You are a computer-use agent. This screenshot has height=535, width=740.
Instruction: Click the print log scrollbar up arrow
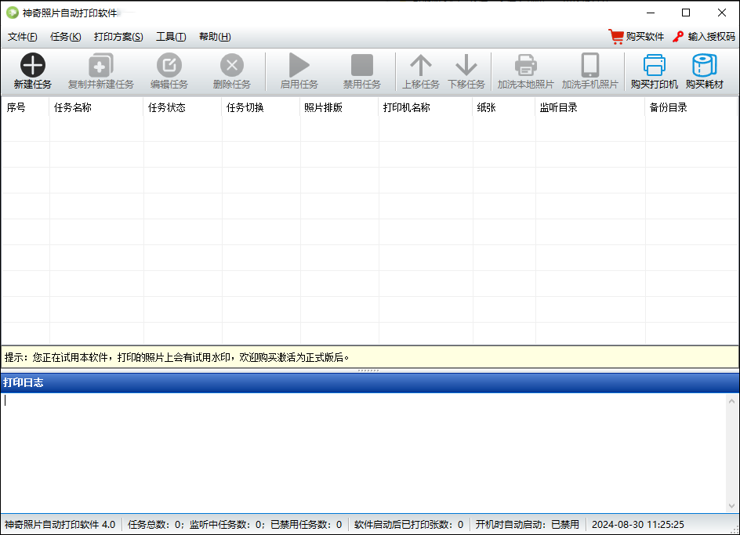[731, 402]
